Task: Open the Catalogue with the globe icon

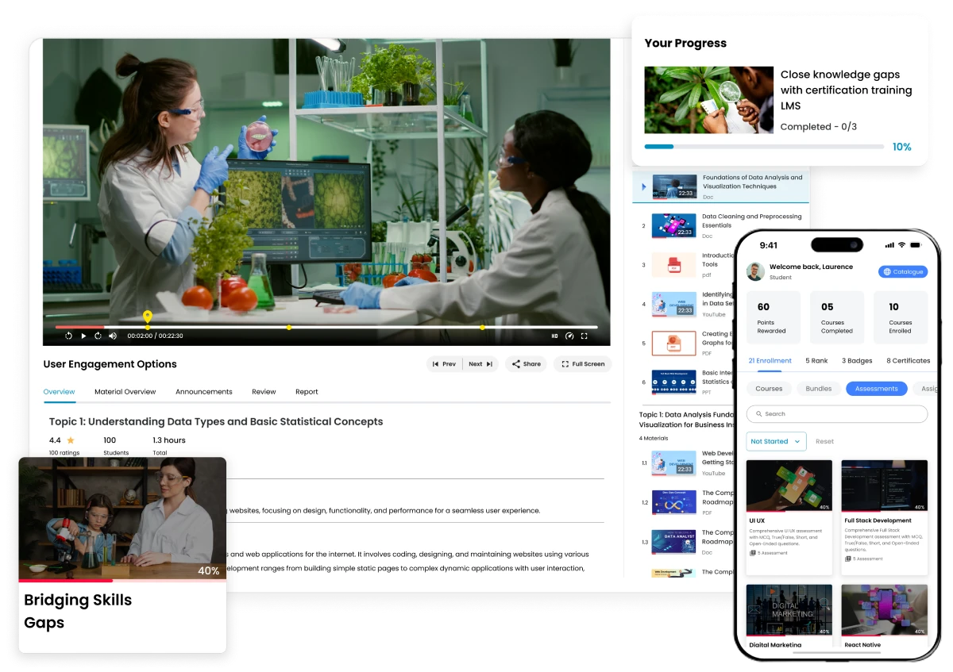Action: click(887, 271)
